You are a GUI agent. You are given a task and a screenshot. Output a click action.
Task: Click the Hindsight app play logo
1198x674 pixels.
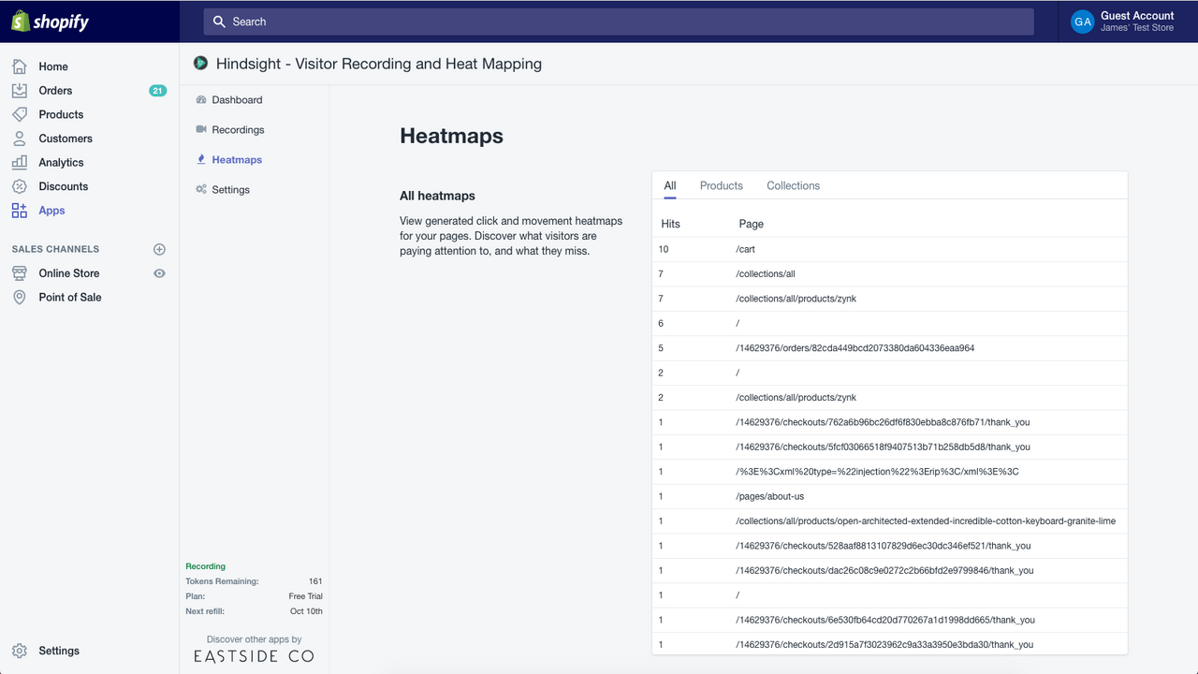coord(200,64)
